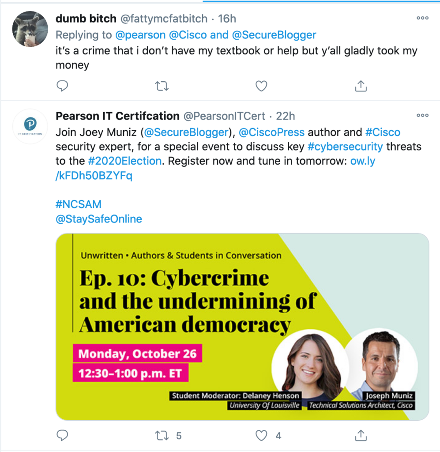Screen dimensions: 440x452
Task: Share the Pearson IT Certification tweet
Action: (361, 436)
